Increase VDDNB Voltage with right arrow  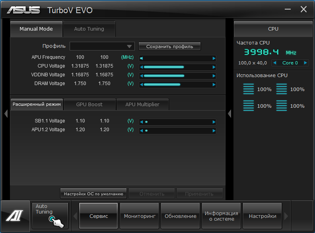[x=214, y=76]
